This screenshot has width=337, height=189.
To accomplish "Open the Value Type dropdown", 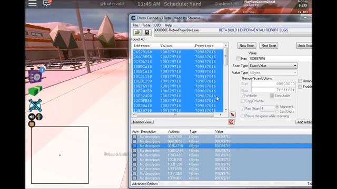I will point(273,72).
